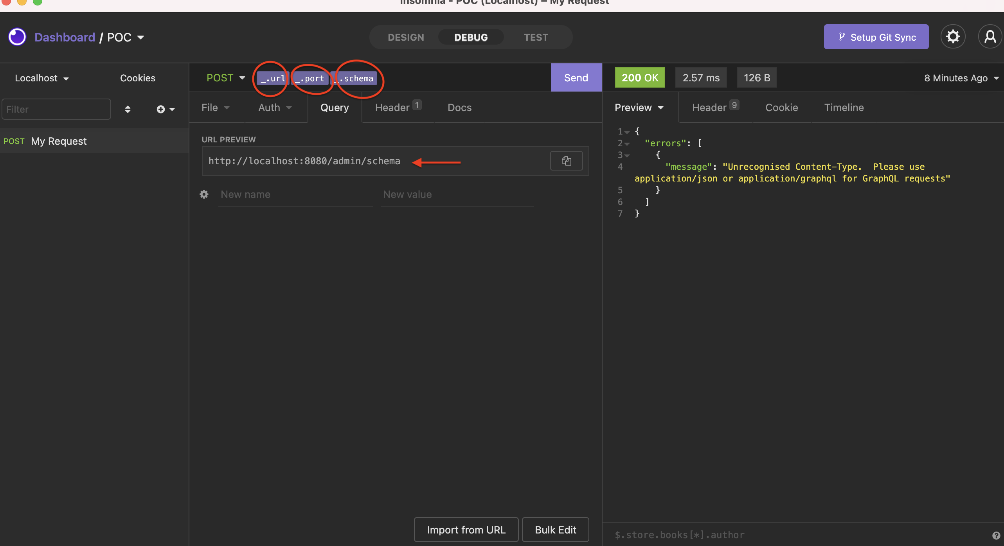1004x546 pixels.
Task: Click the _.url template tag
Action: [x=272, y=78]
